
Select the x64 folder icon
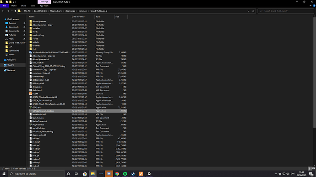click(31, 49)
